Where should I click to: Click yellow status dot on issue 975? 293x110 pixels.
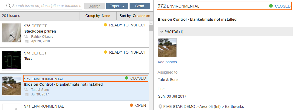105,25
